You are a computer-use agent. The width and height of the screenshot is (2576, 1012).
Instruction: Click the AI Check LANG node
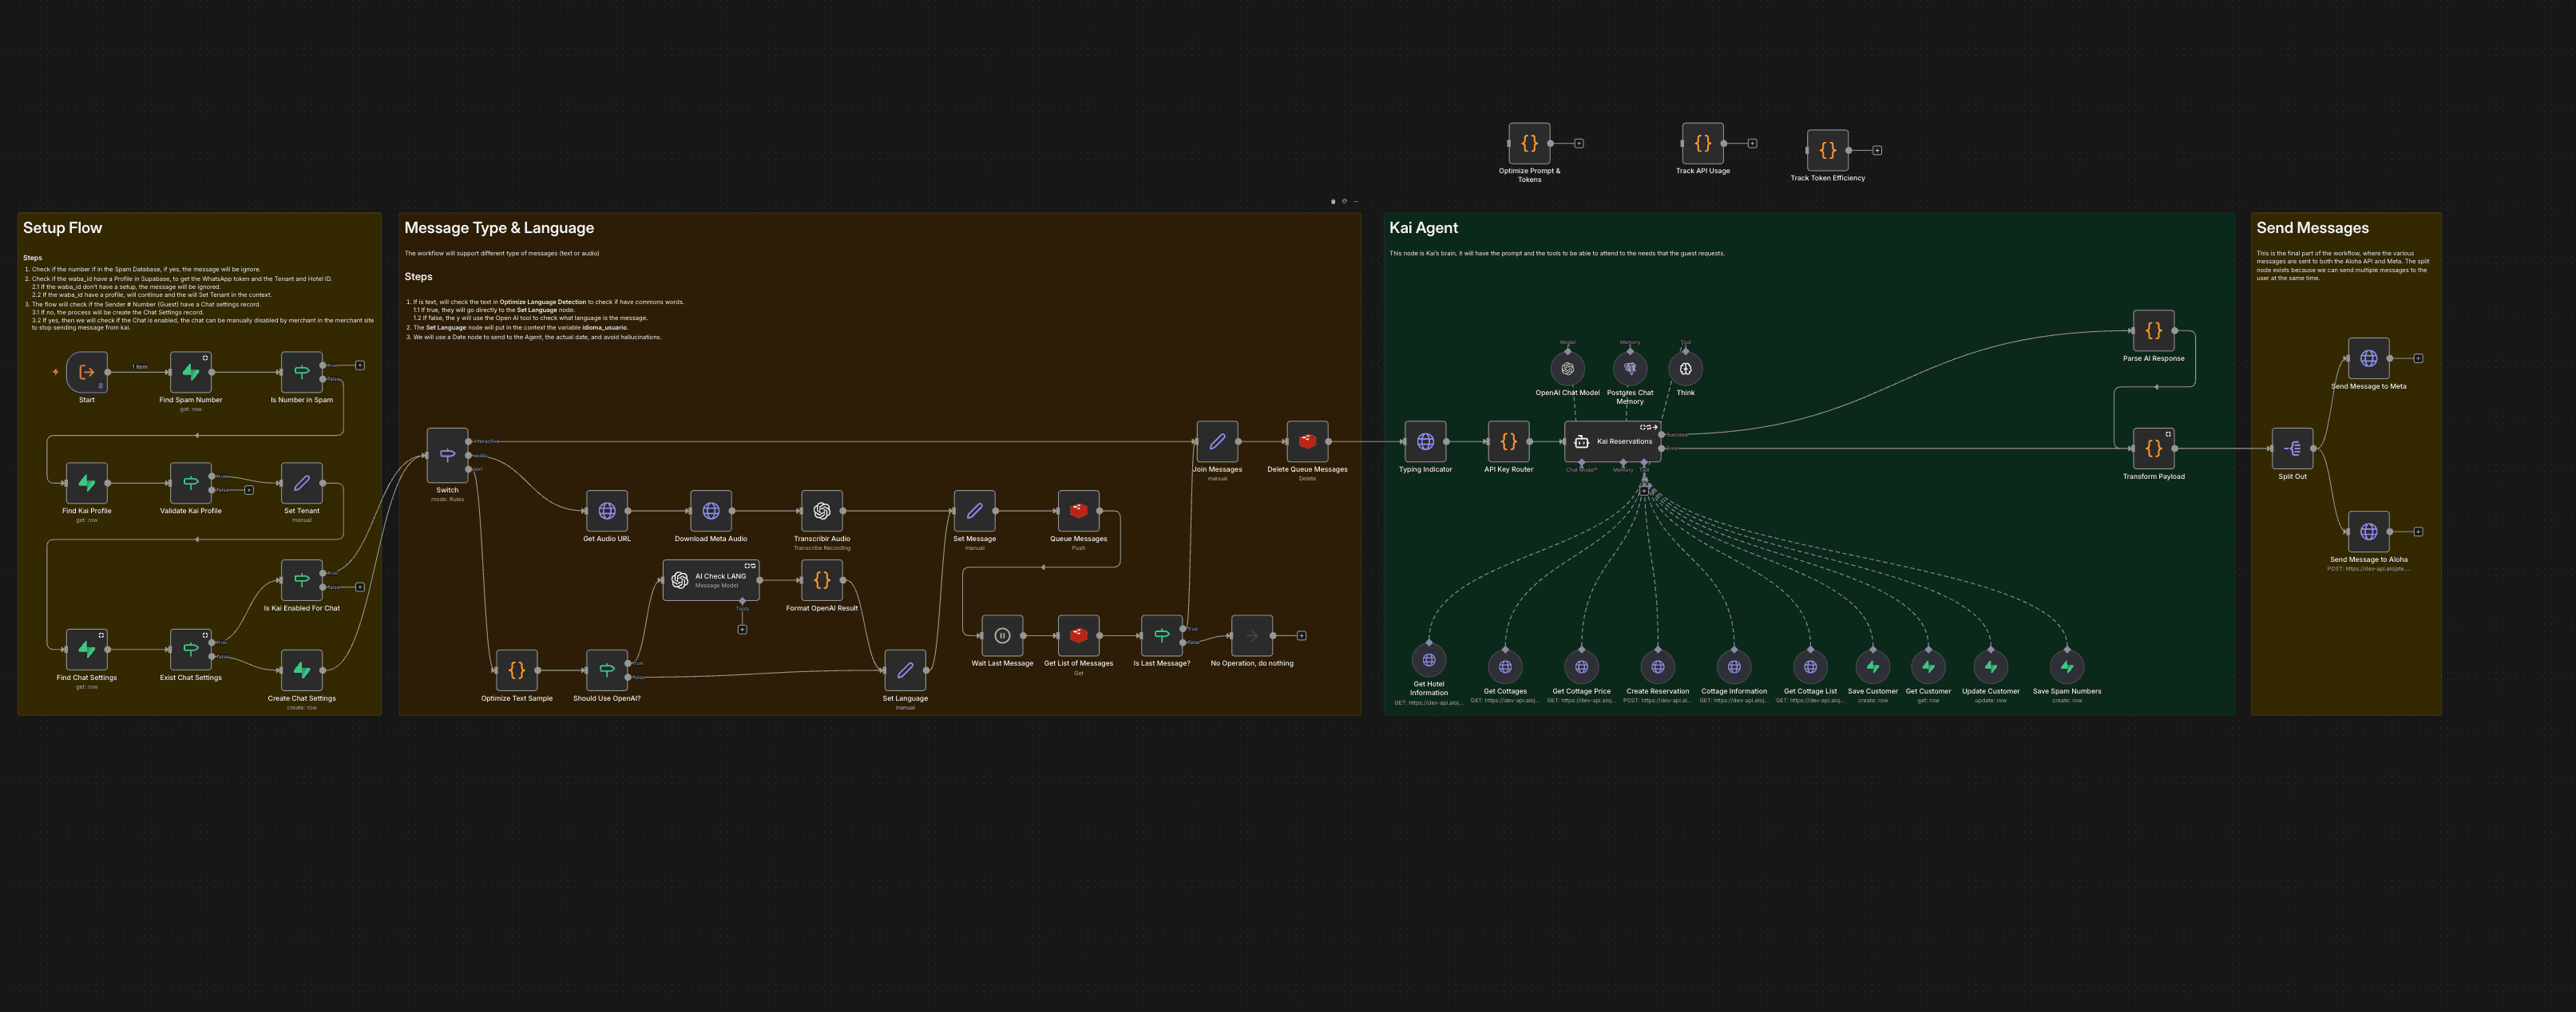click(711, 579)
